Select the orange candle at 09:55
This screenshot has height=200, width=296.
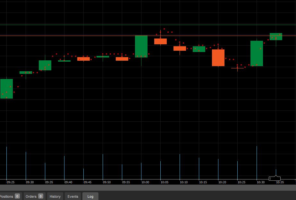[122, 59]
